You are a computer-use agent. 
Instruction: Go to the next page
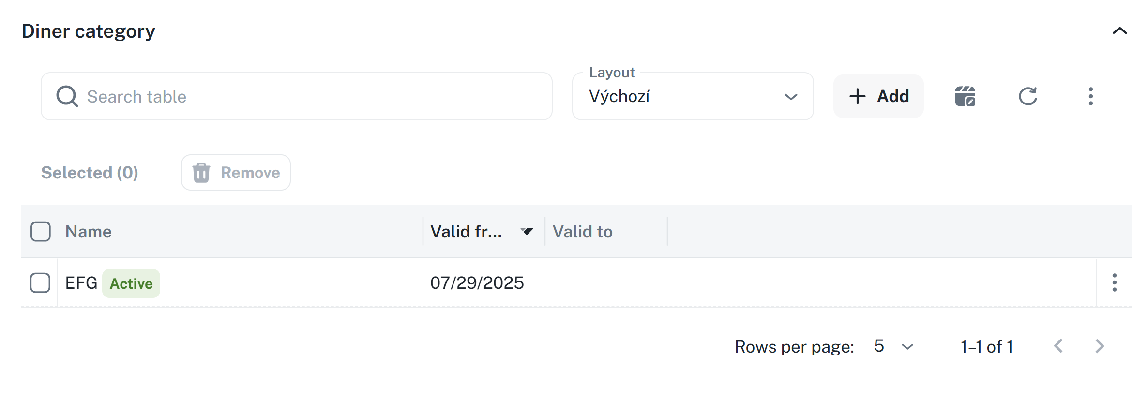coord(1100,346)
